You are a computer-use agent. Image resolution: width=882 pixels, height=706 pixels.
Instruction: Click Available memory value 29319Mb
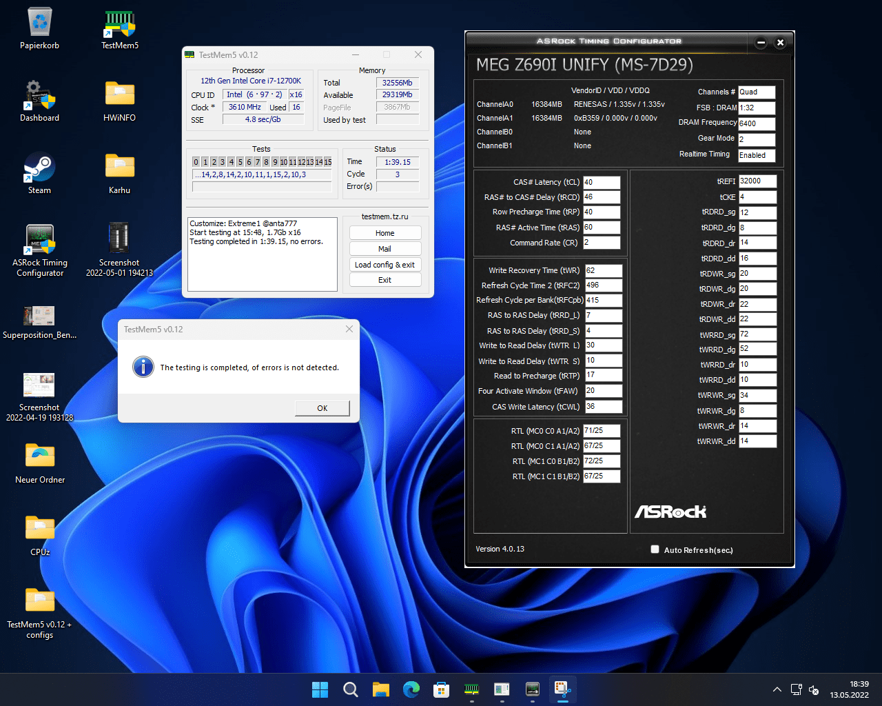(398, 95)
